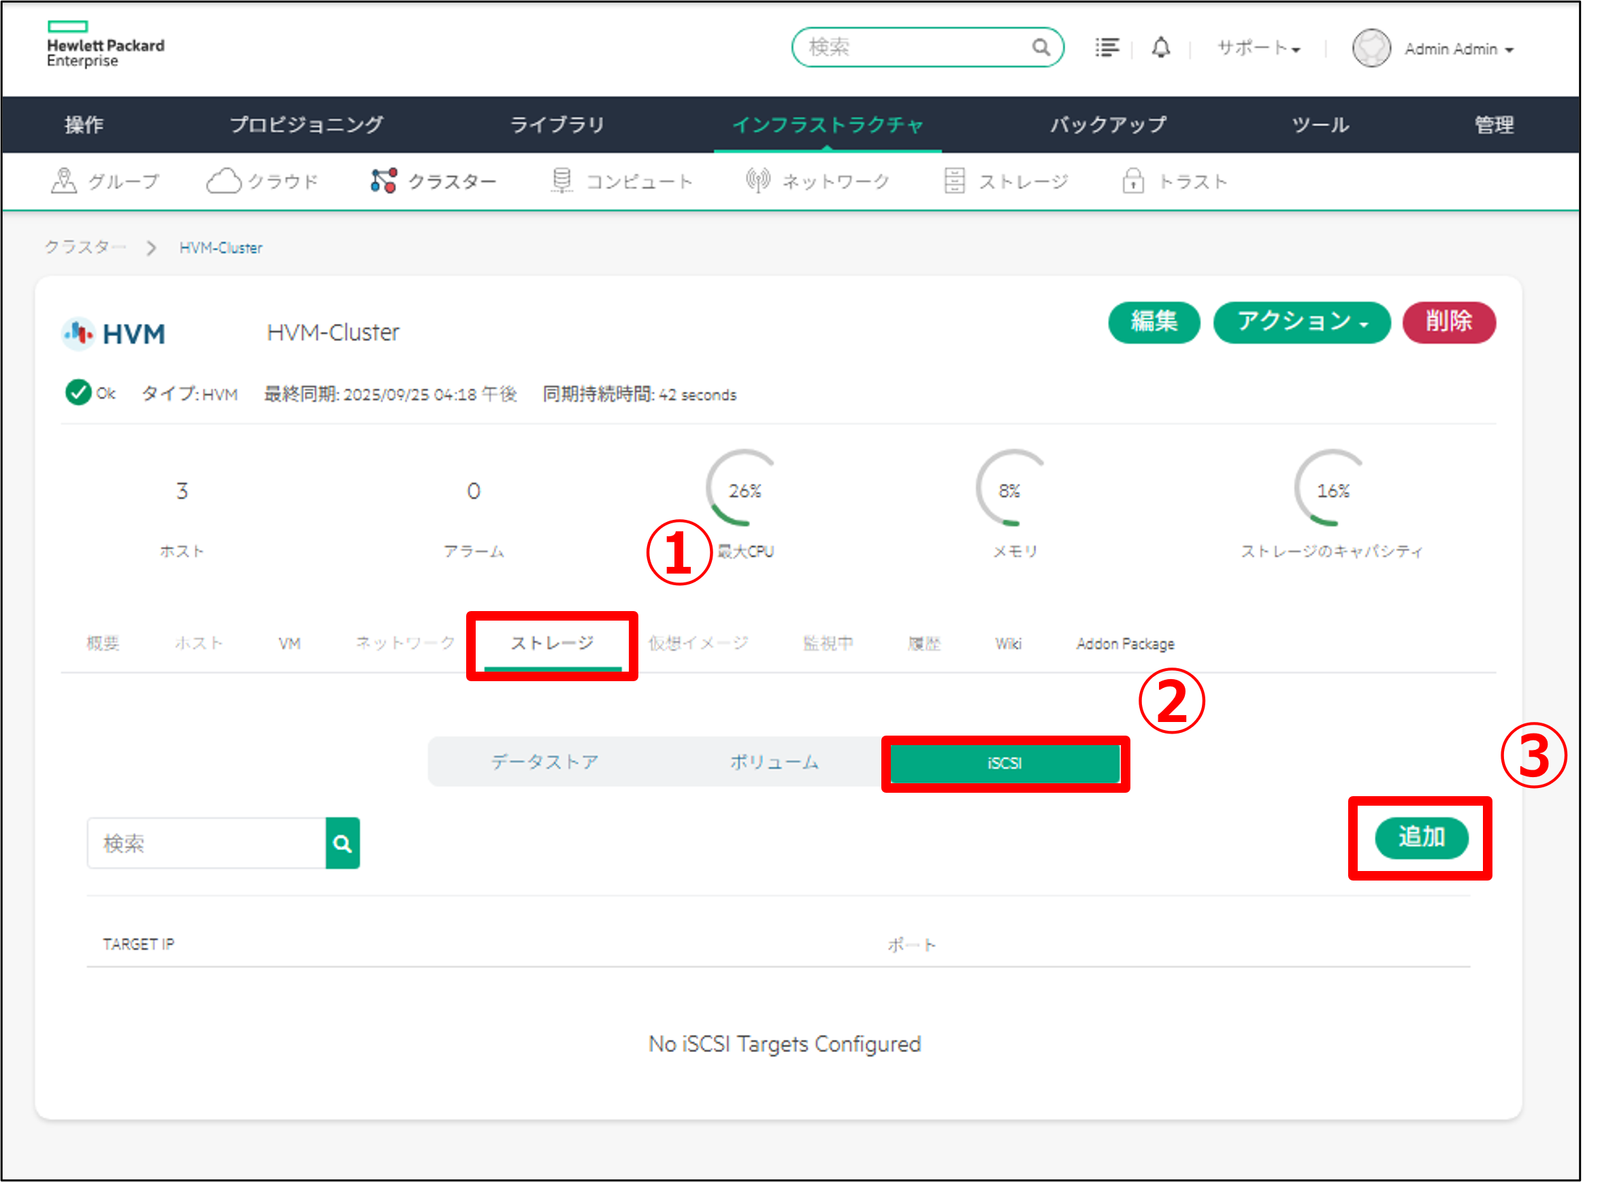Open the ホスト tab in cluster details
1617x1182 pixels.
point(198,643)
